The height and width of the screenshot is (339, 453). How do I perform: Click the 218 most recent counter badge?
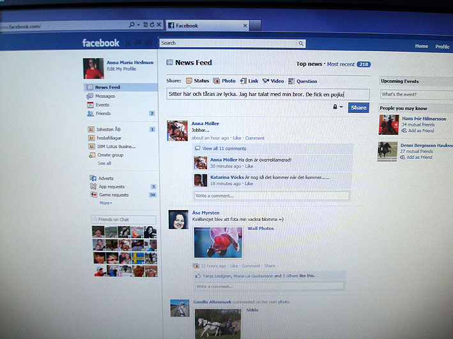click(364, 64)
